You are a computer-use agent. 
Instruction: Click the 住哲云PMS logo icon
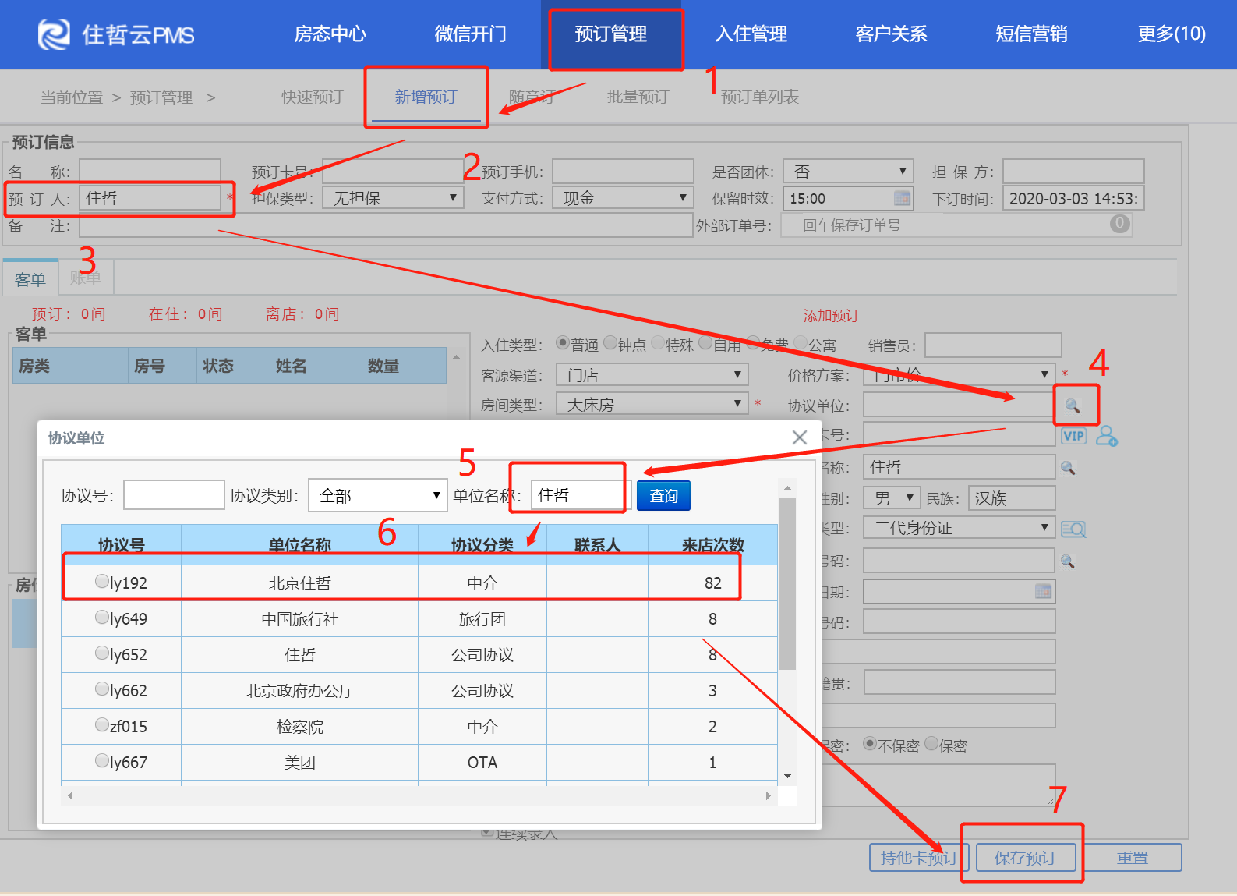pos(54,34)
